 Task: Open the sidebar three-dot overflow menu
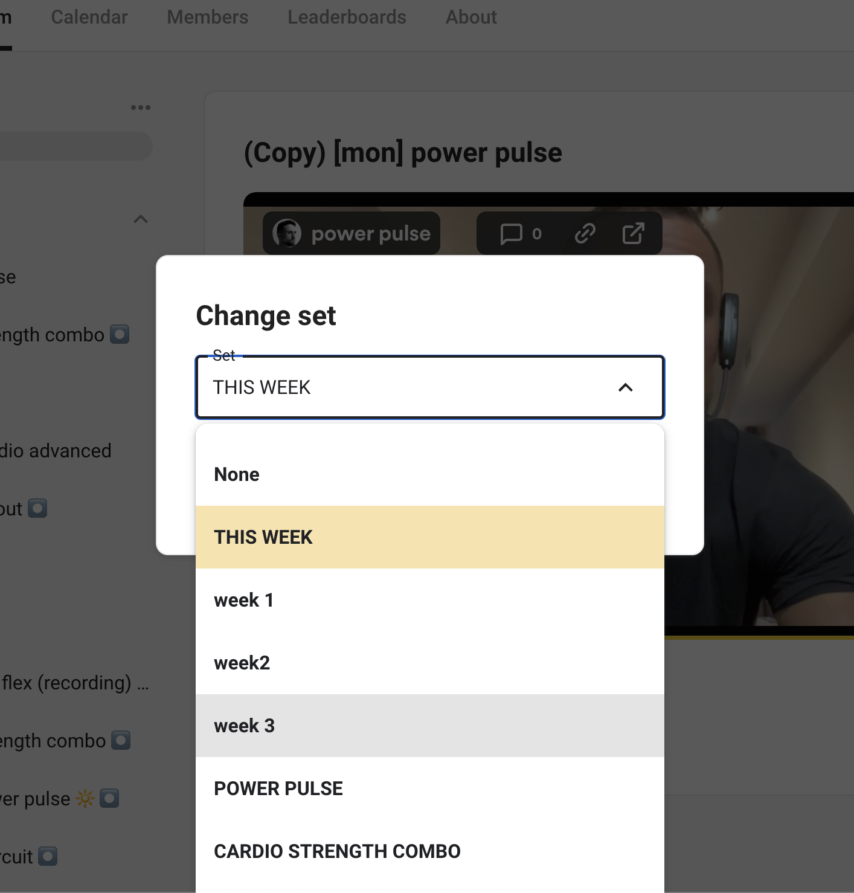click(x=141, y=107)
